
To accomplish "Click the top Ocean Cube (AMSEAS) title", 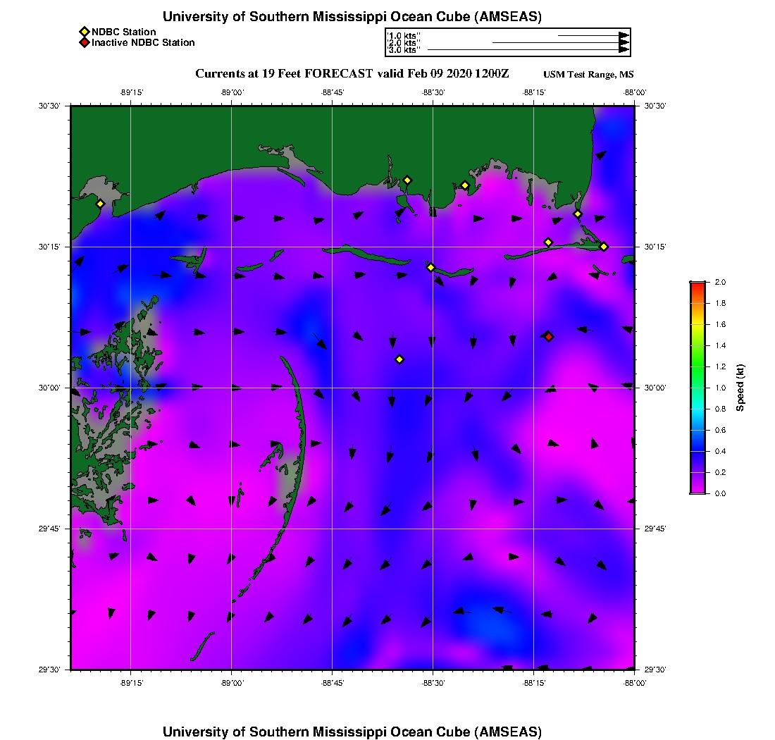I will point(352,16).
